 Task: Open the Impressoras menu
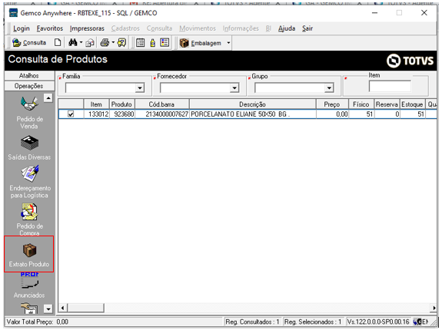pyautogui.click(x=87, y=28)
